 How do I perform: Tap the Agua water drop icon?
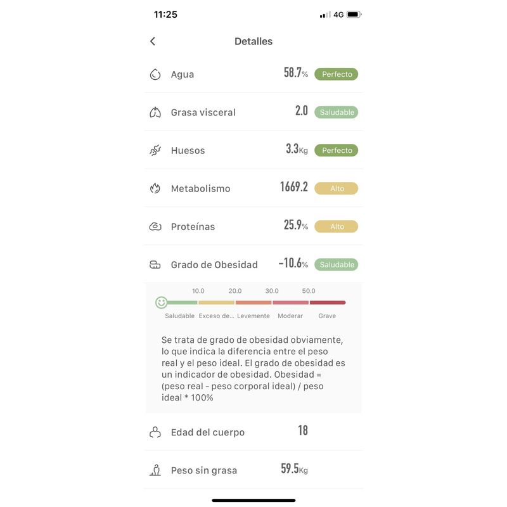(155, 74)
